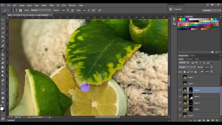Image resolution: width=222 pixels, height=125 pixels.
Task: Enable the airbrush build-up icon
Action: (93, 10)
